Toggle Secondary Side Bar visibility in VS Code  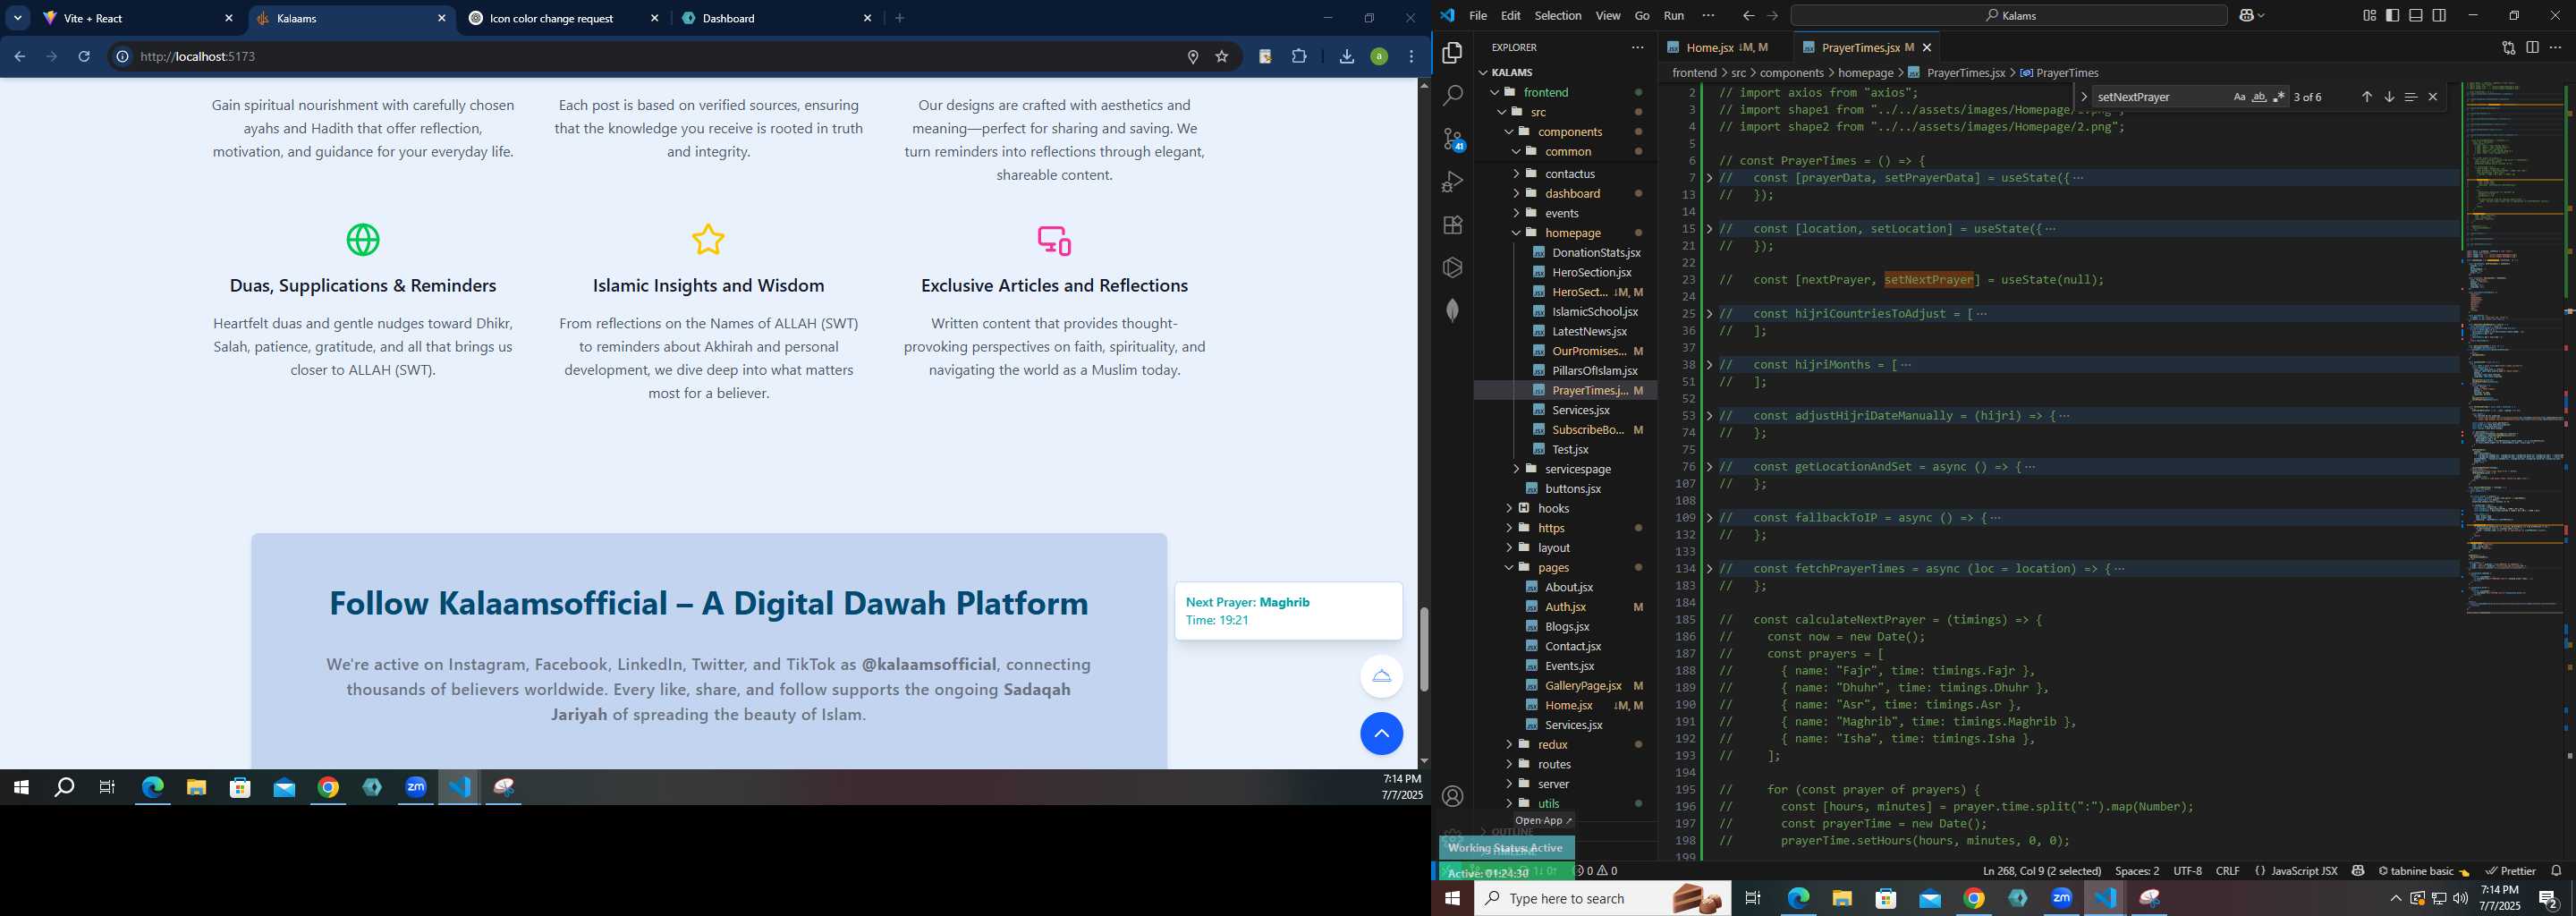(x=2439, y=15)
